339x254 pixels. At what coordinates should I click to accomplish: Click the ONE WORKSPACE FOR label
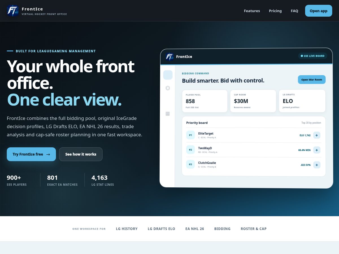[x=89, y=229]
